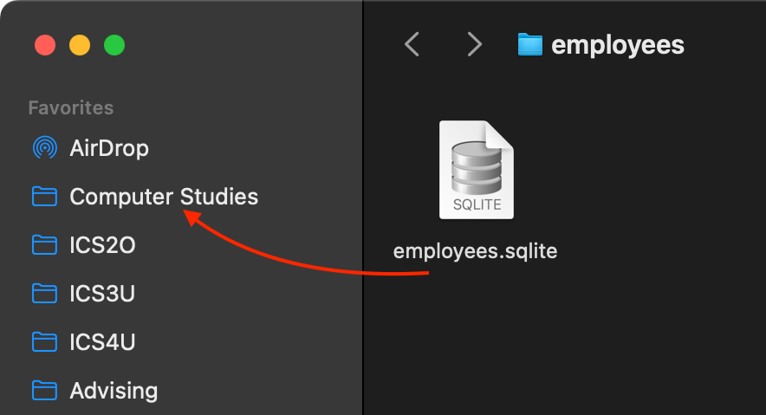
Task: Select the SQLITE database file icon
Action: [x=476, y=171]
